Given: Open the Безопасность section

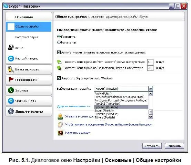Looking at the screenshot, I should pos(29,69).
